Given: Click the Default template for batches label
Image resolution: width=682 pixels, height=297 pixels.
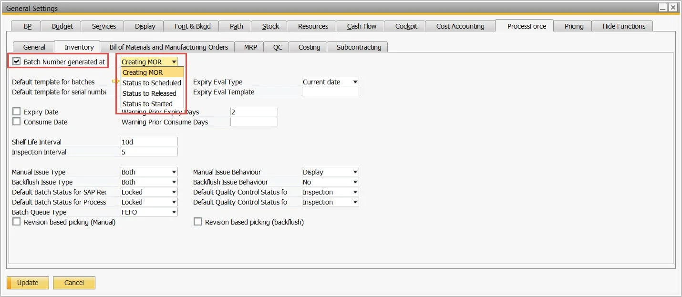Looking at the screenshot, I should click(53, 82).
